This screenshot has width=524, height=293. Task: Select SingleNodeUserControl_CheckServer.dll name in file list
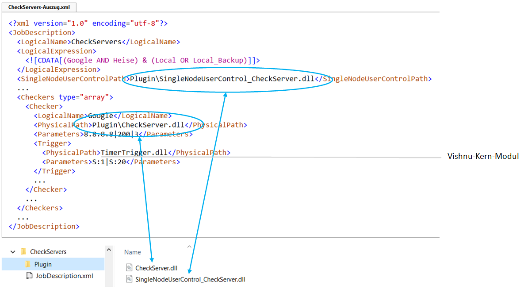pyautogui.click(x=190, y=279)
